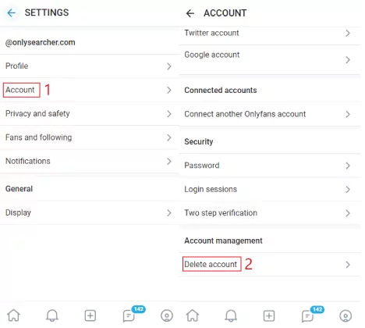Expand the Two step verification chevron
365x328 pixels.
pos(348,213)
